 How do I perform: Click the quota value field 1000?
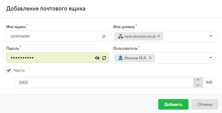[104, 82]
